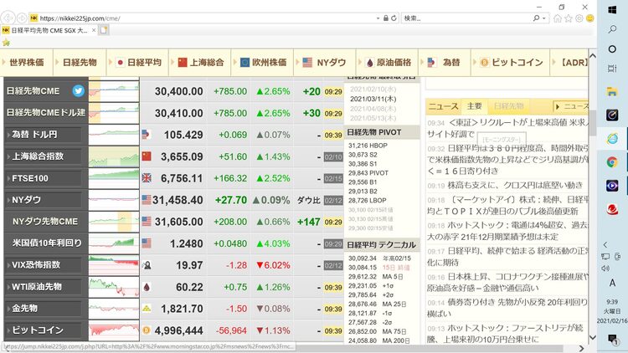628x353 pixels.
Task: Open the 原油価格 menu
Action: [388, 63]
